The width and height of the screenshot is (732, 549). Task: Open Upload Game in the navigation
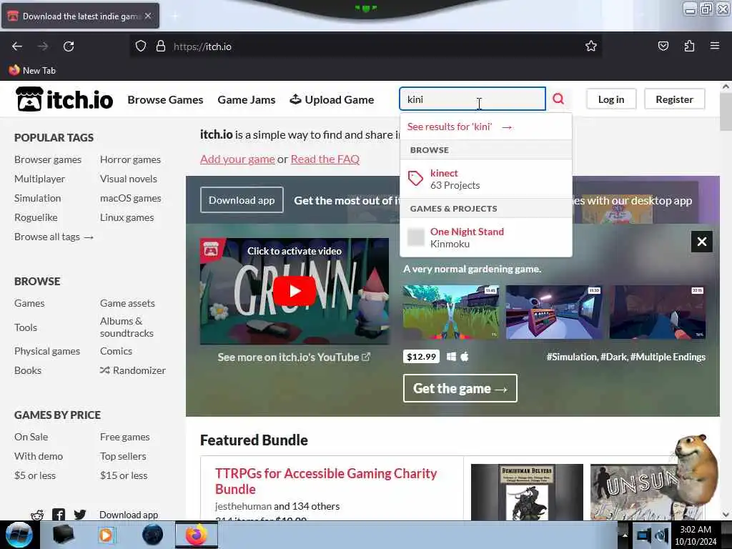(x=332, y=99)
